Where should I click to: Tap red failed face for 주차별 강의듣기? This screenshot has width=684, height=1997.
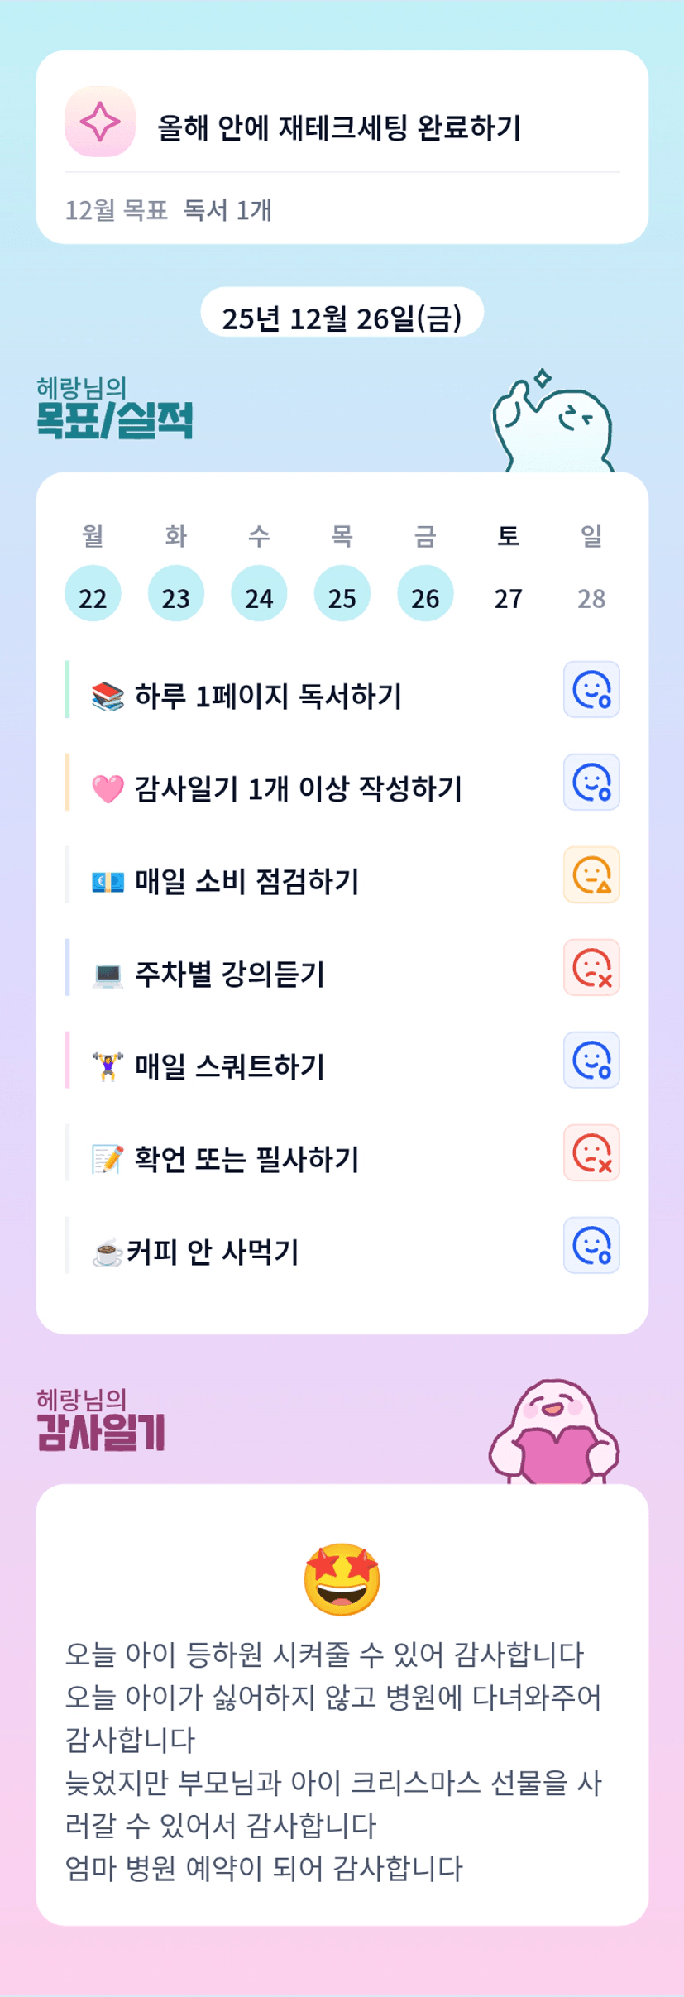pyautogui.click(x=591, y=967)
